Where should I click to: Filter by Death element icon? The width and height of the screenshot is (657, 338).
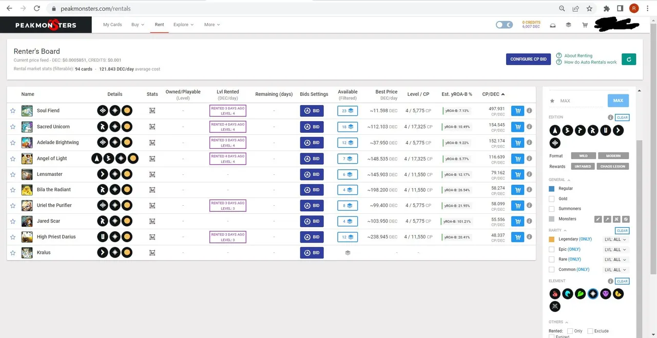point(606,294)
